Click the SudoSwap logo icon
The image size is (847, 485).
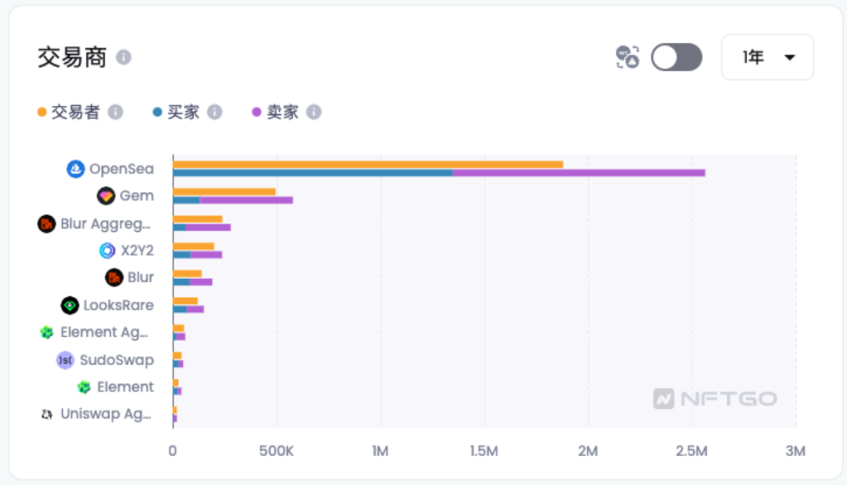[x=65, y=360]
